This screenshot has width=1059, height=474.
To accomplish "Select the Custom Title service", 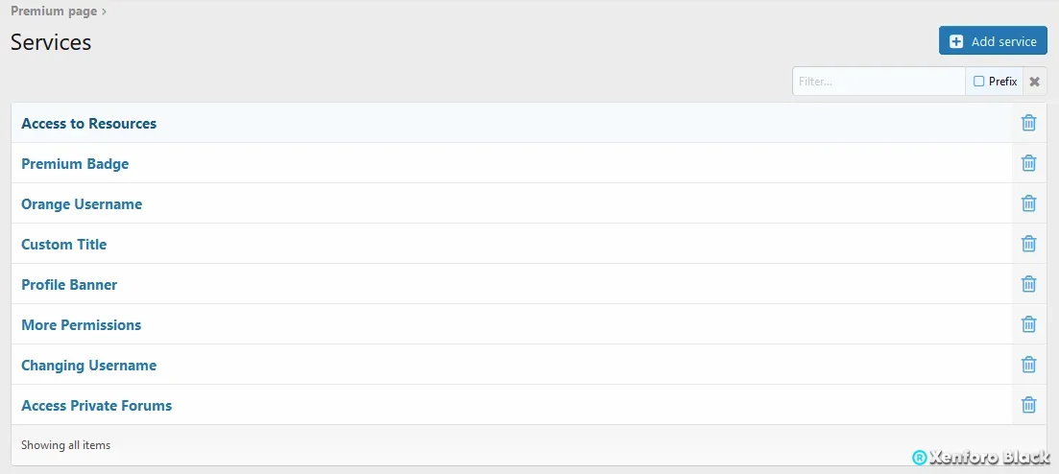I will [x=64, y=245].
